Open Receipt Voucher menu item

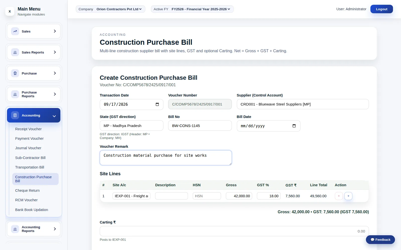[35, 129]
